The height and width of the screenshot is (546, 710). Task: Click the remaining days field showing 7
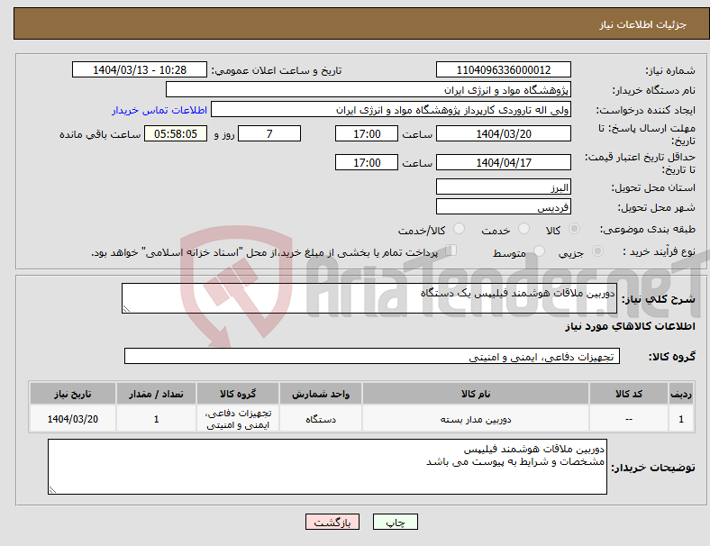[x=269, y=133]
